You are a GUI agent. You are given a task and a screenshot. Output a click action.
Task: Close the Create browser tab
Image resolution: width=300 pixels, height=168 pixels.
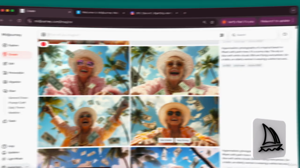[x=69, y=12]
